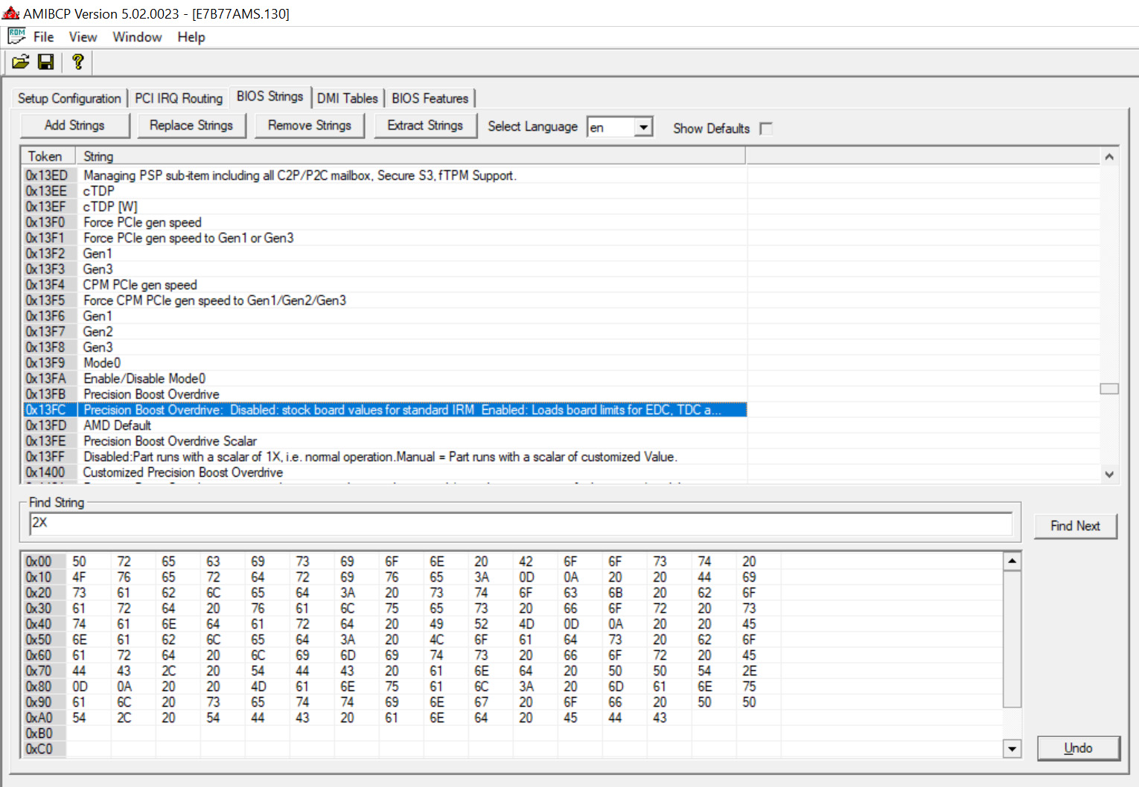1139x787 pixels.
Task: Click the Replace Strings button
Action: 191,126
